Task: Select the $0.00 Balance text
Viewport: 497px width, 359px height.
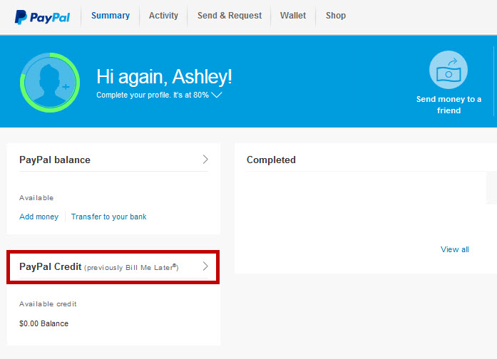Action: pyautogui.click(x=43, y=323)
